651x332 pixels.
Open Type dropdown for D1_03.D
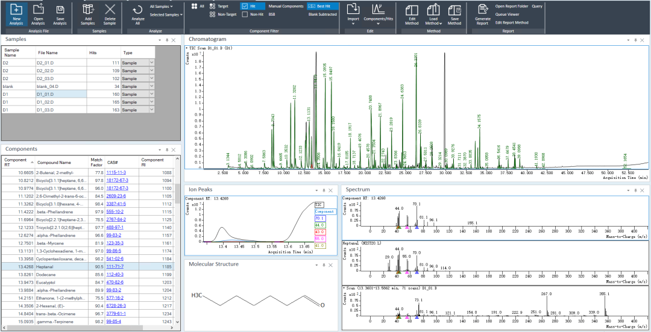(x=151, y=110)
